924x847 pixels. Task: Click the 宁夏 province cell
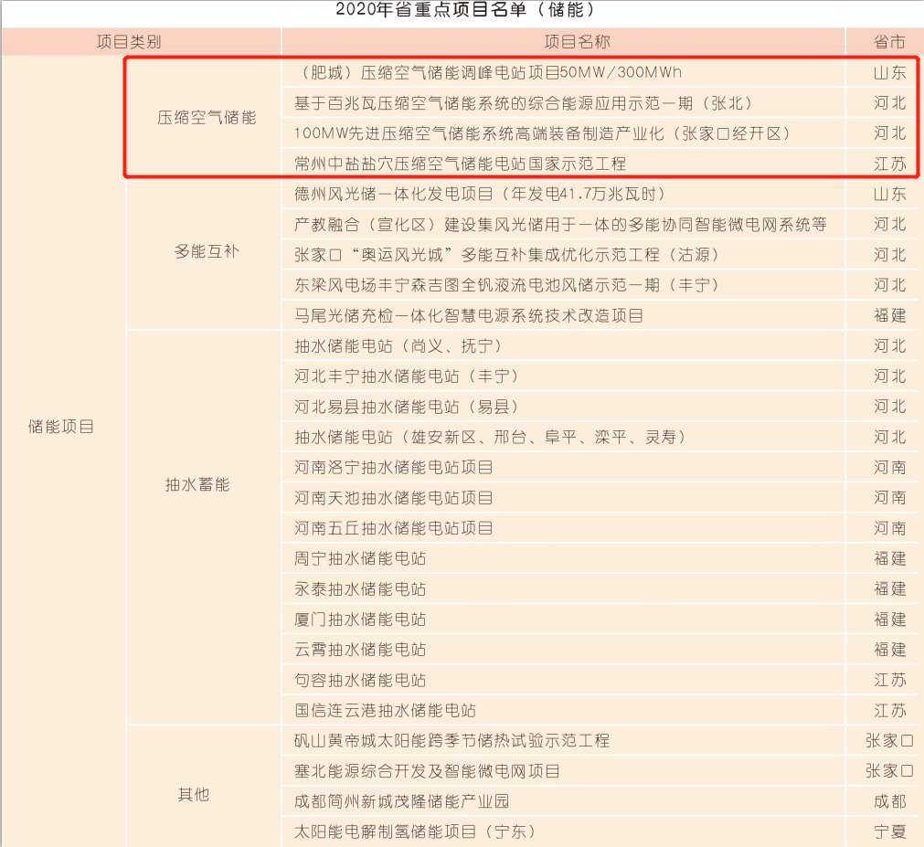[x=888, y=831]
